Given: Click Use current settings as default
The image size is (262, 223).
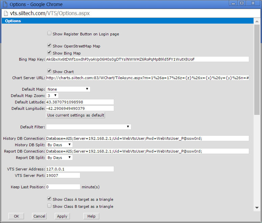Looking at the screenshot, I should tap(76, 115).
